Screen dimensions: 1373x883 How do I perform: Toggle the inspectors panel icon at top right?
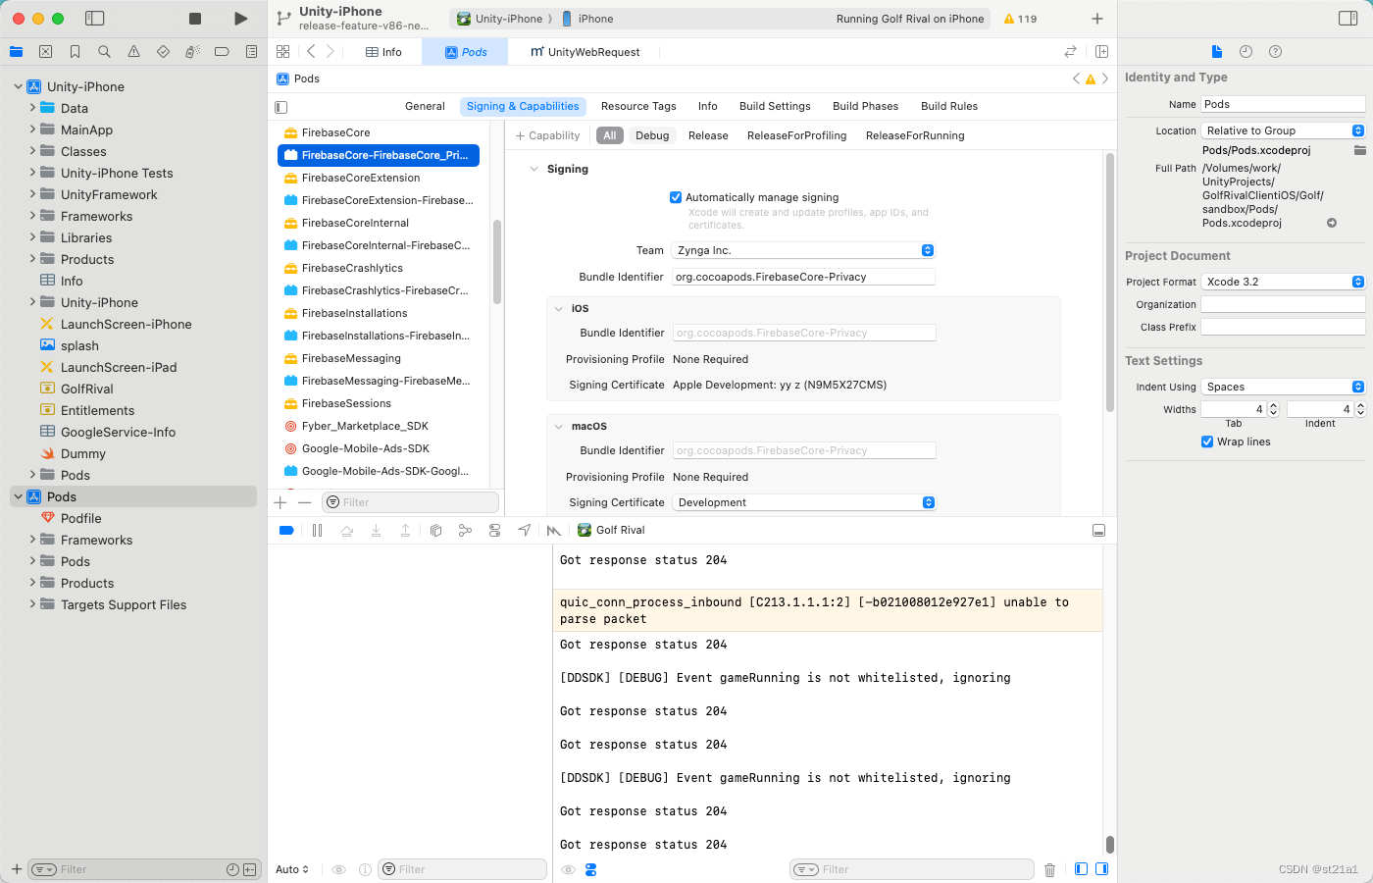(1348, 19)
